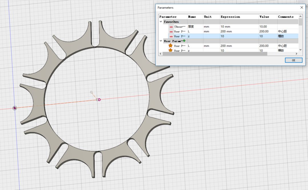Collapse the Favorites group
The width and height of the screenshot is (308, 190).
tap(161, 22)
